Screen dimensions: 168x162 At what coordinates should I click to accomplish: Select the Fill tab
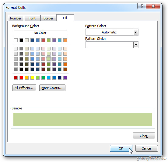pos(65,18)
